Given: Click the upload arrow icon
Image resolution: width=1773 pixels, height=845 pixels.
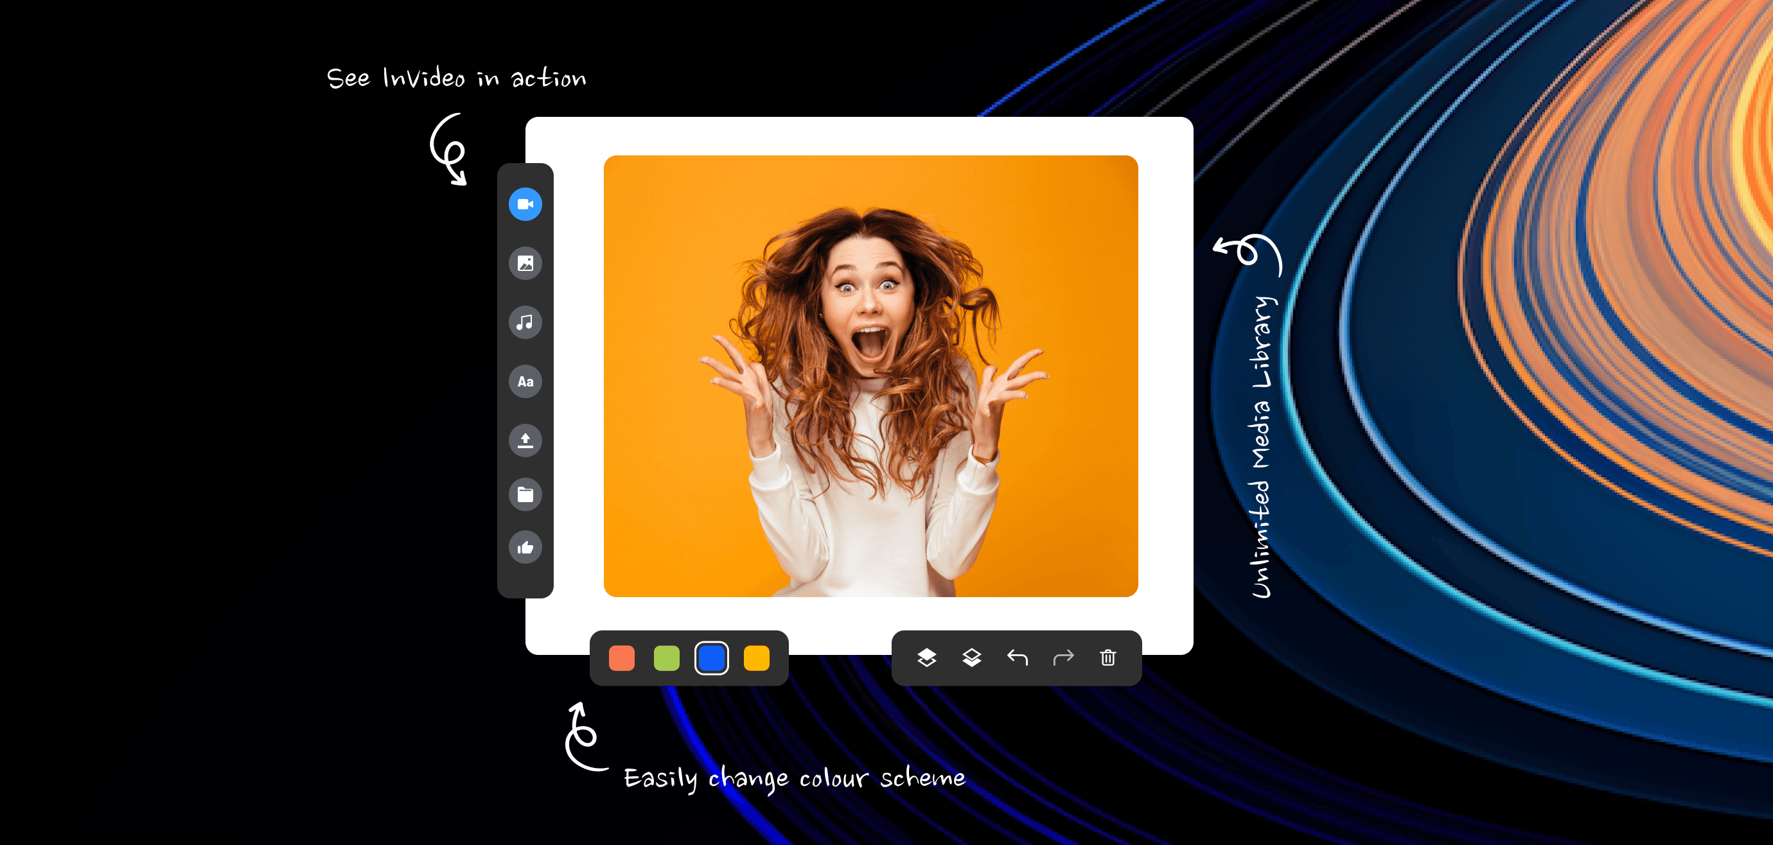Looking at the screenshot, I should coord(525,440).
